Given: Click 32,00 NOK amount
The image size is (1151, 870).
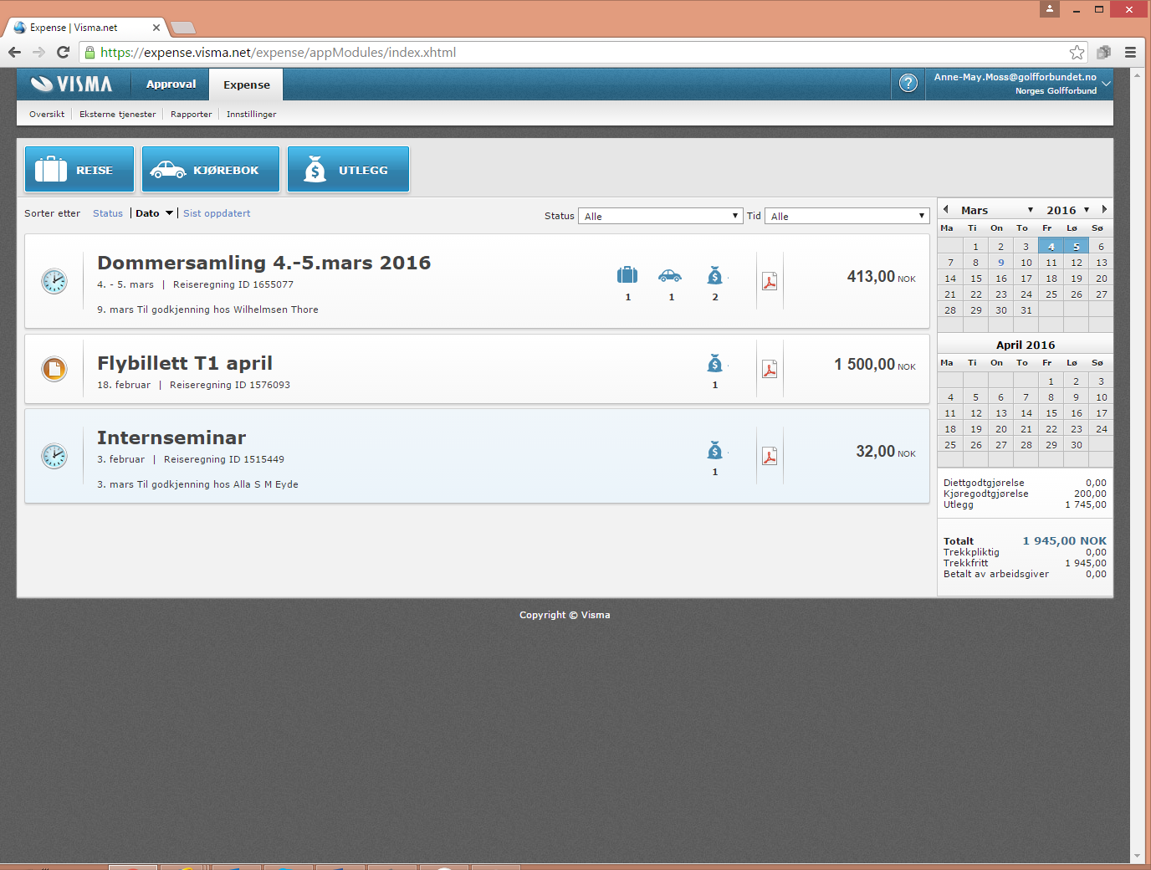Looking at the screenshot, I should [x=885, y=452].
